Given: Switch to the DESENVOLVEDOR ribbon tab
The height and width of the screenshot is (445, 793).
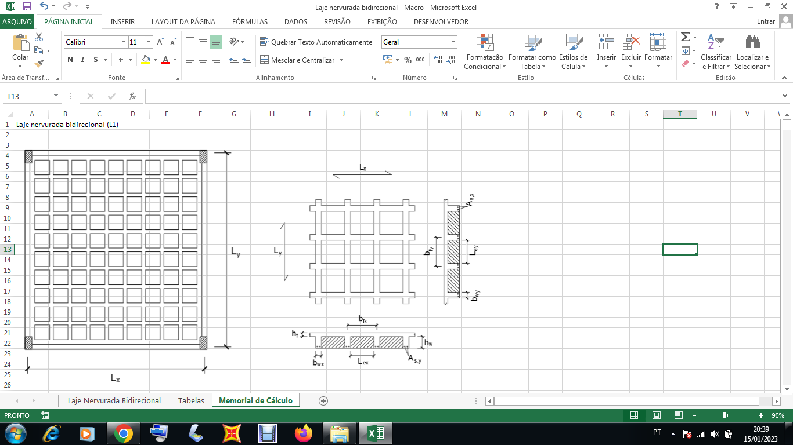Looking at the screenshot, I should pos(441,21).
